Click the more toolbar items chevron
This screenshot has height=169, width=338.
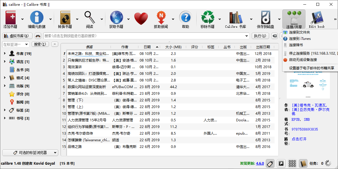click(335, 19)
